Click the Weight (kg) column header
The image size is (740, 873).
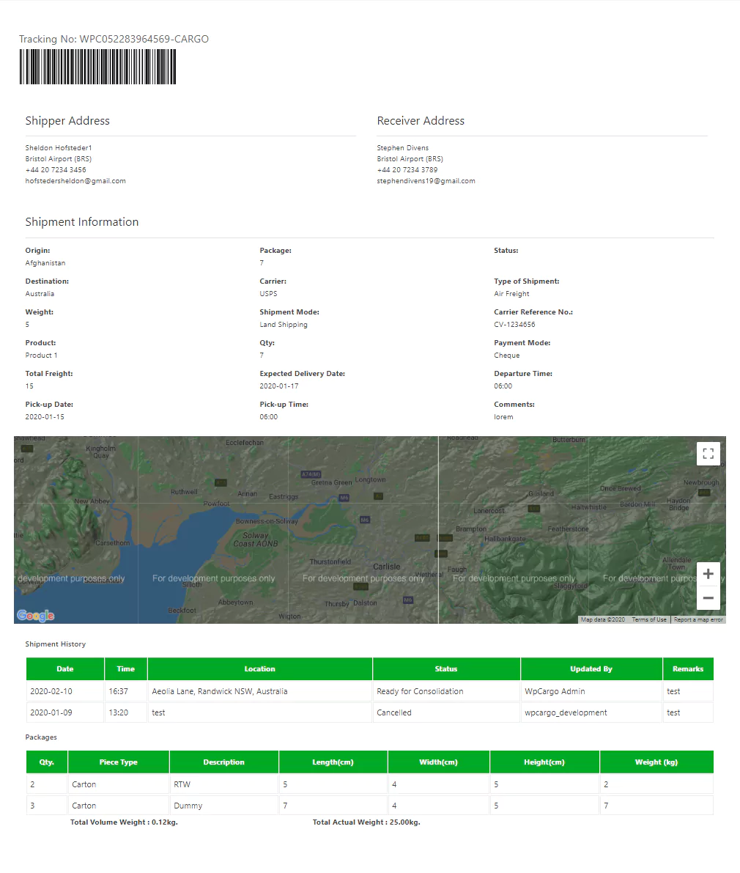(x=656, y=762)
